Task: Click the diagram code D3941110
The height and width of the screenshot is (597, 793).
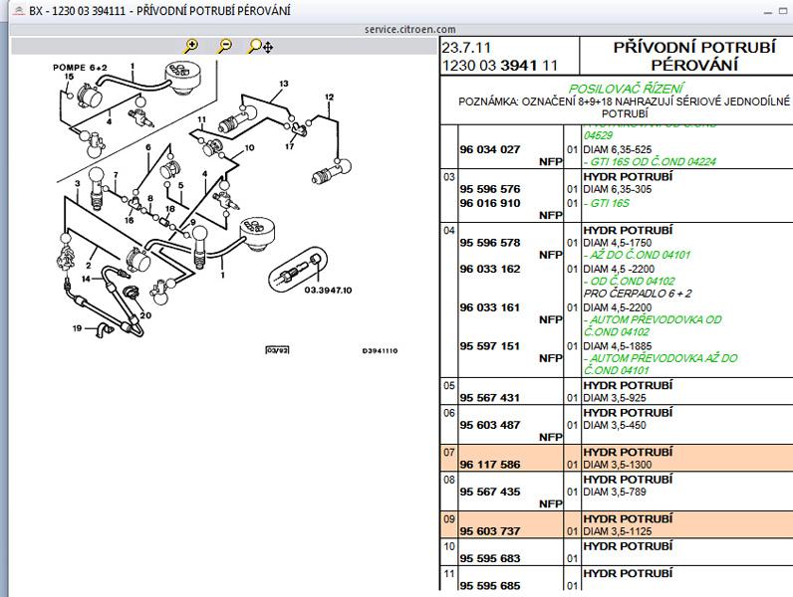Action: pos(380,350)
